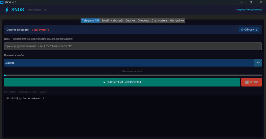Click the developer @AlexInfoz link
This screenshot has height=139, width=266.
pos(249,10)
